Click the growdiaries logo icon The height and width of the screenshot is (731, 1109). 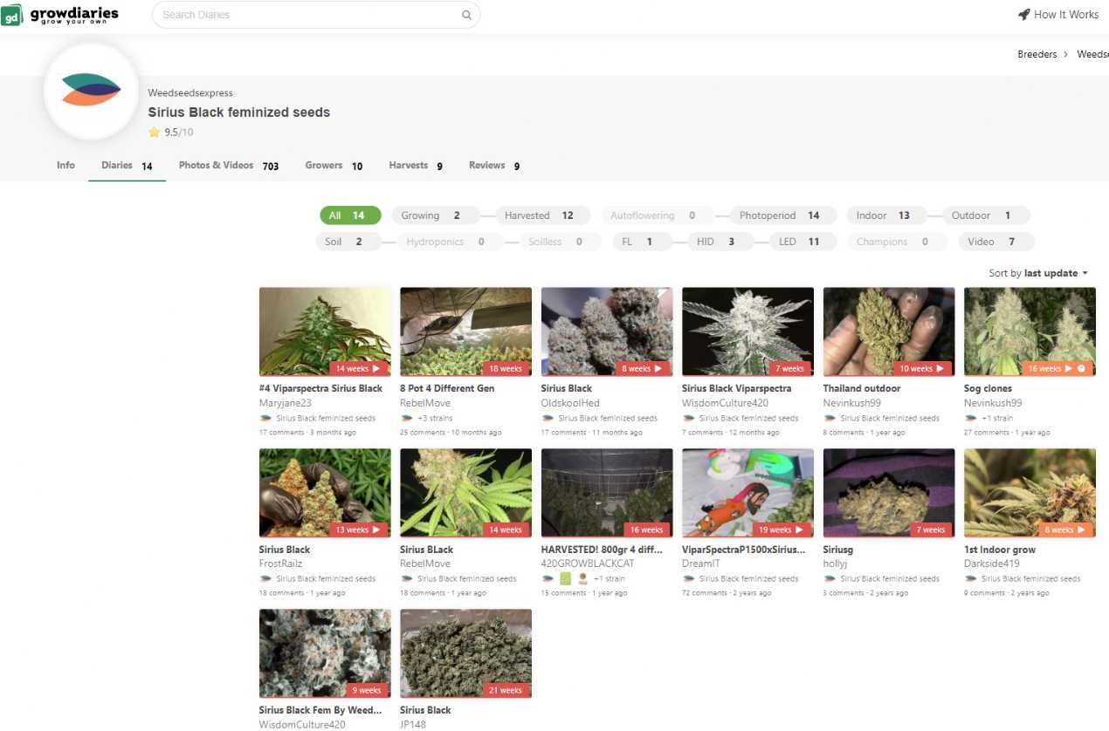tap(12, 15)
